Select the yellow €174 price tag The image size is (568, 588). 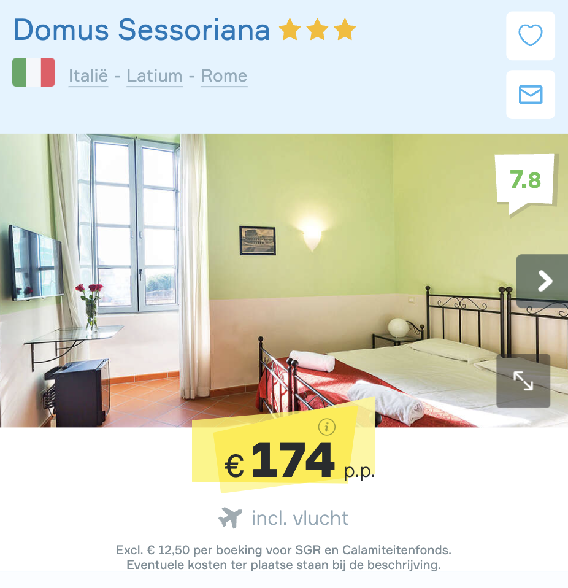283,454
